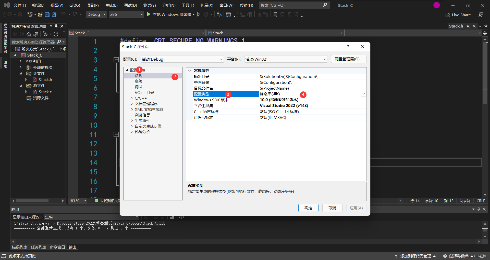
Task: Expand 文档管理程序 tree node
Action: click(132, 104)
